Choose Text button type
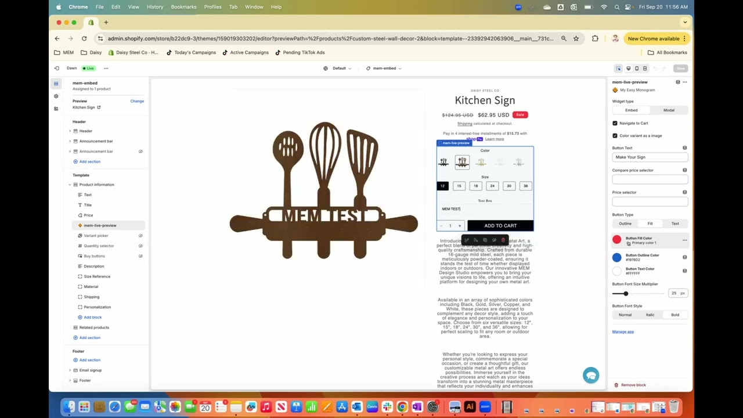This screenshot has height=418, width=743. click(675, 224)
